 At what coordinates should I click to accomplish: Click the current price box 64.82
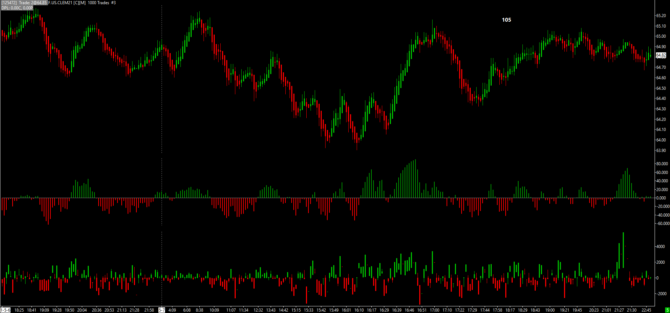(661, 55)
